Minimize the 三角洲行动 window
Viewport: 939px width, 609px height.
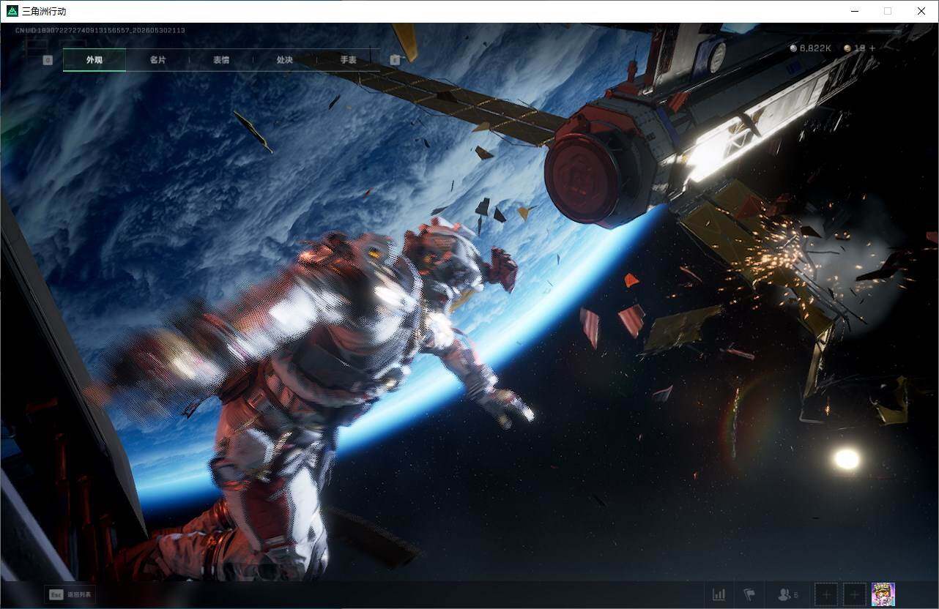coord(855,11)
